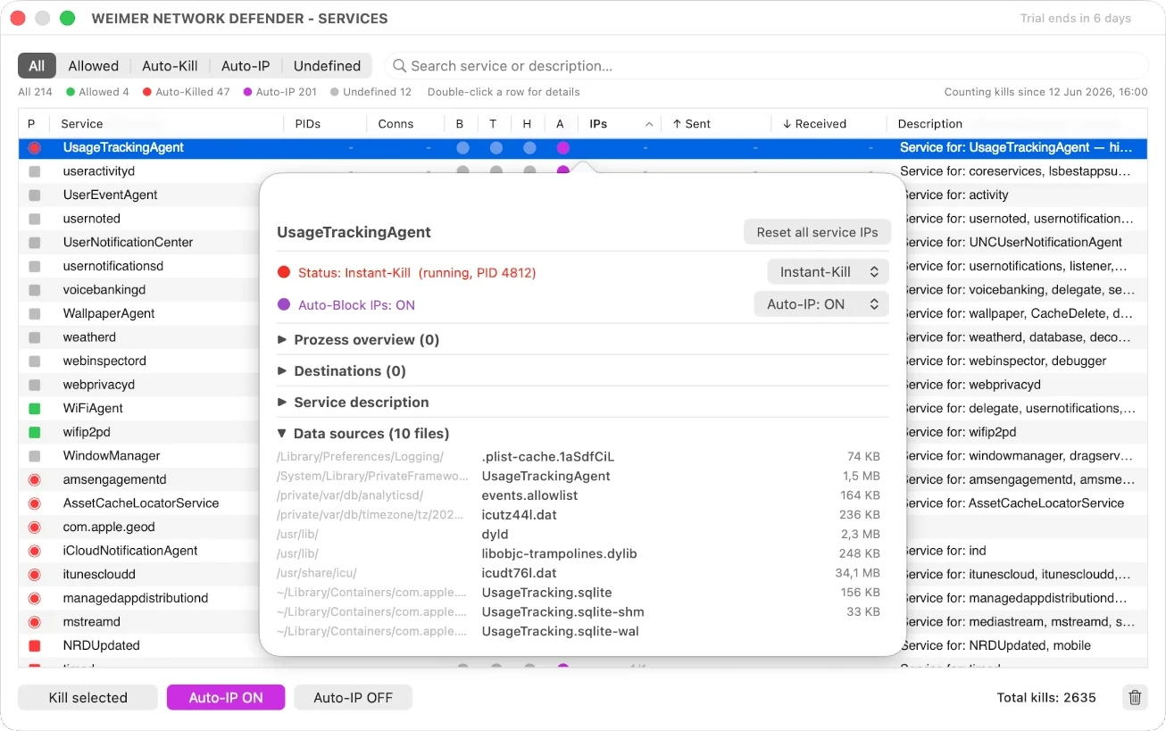The image size is (1166, 731).
Task: Click the red kill icon for AssetCacheLocatorService
Action: (x=35, y=503)
